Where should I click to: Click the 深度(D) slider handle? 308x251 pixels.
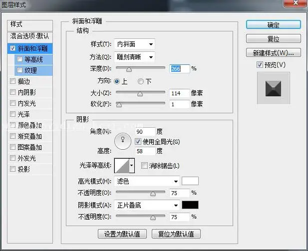pyautogui.click(x=129, y=69)
